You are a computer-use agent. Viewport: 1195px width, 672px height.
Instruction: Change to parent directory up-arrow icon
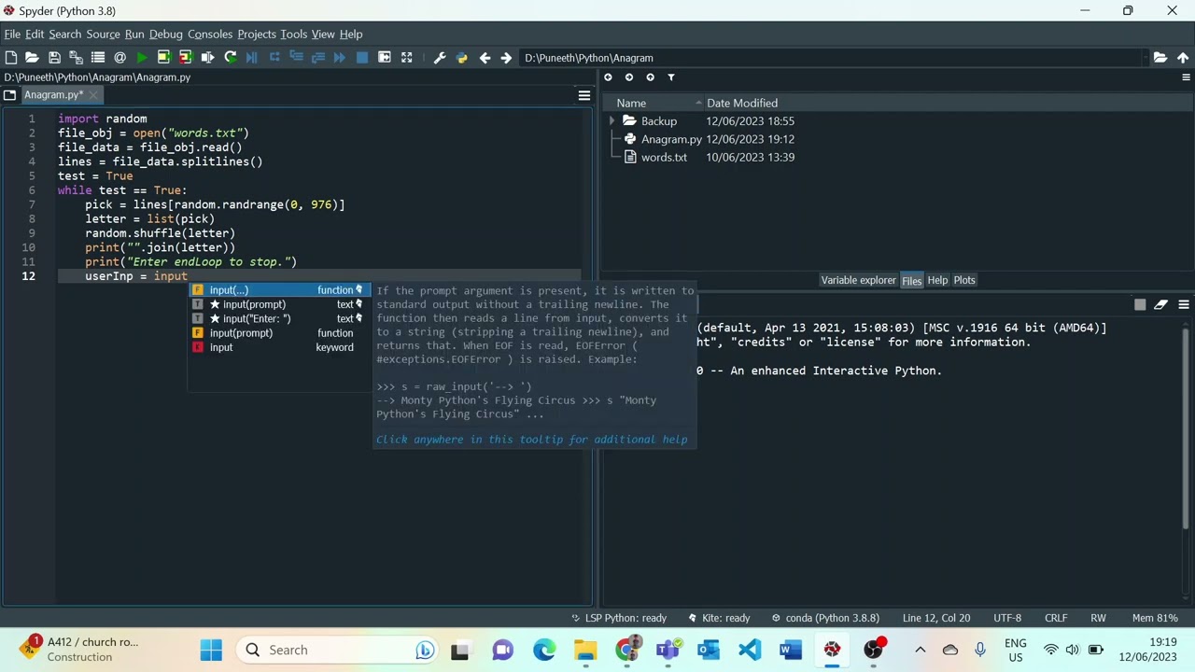pyautogui.click(x=1183, y=58)
